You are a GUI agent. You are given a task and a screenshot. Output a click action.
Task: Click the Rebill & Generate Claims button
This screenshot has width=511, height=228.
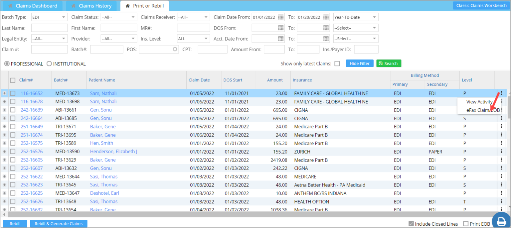tap(59, 224)
